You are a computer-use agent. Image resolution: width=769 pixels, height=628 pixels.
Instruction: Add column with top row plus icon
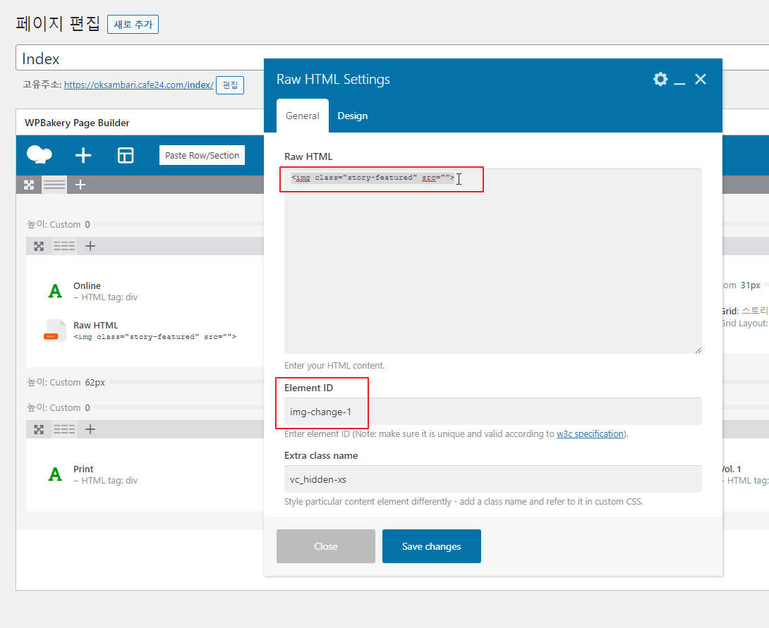click(80, 185)
